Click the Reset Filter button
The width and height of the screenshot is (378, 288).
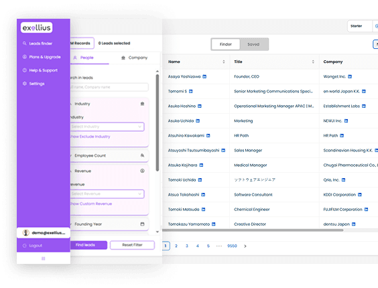[x=132, y=245]
